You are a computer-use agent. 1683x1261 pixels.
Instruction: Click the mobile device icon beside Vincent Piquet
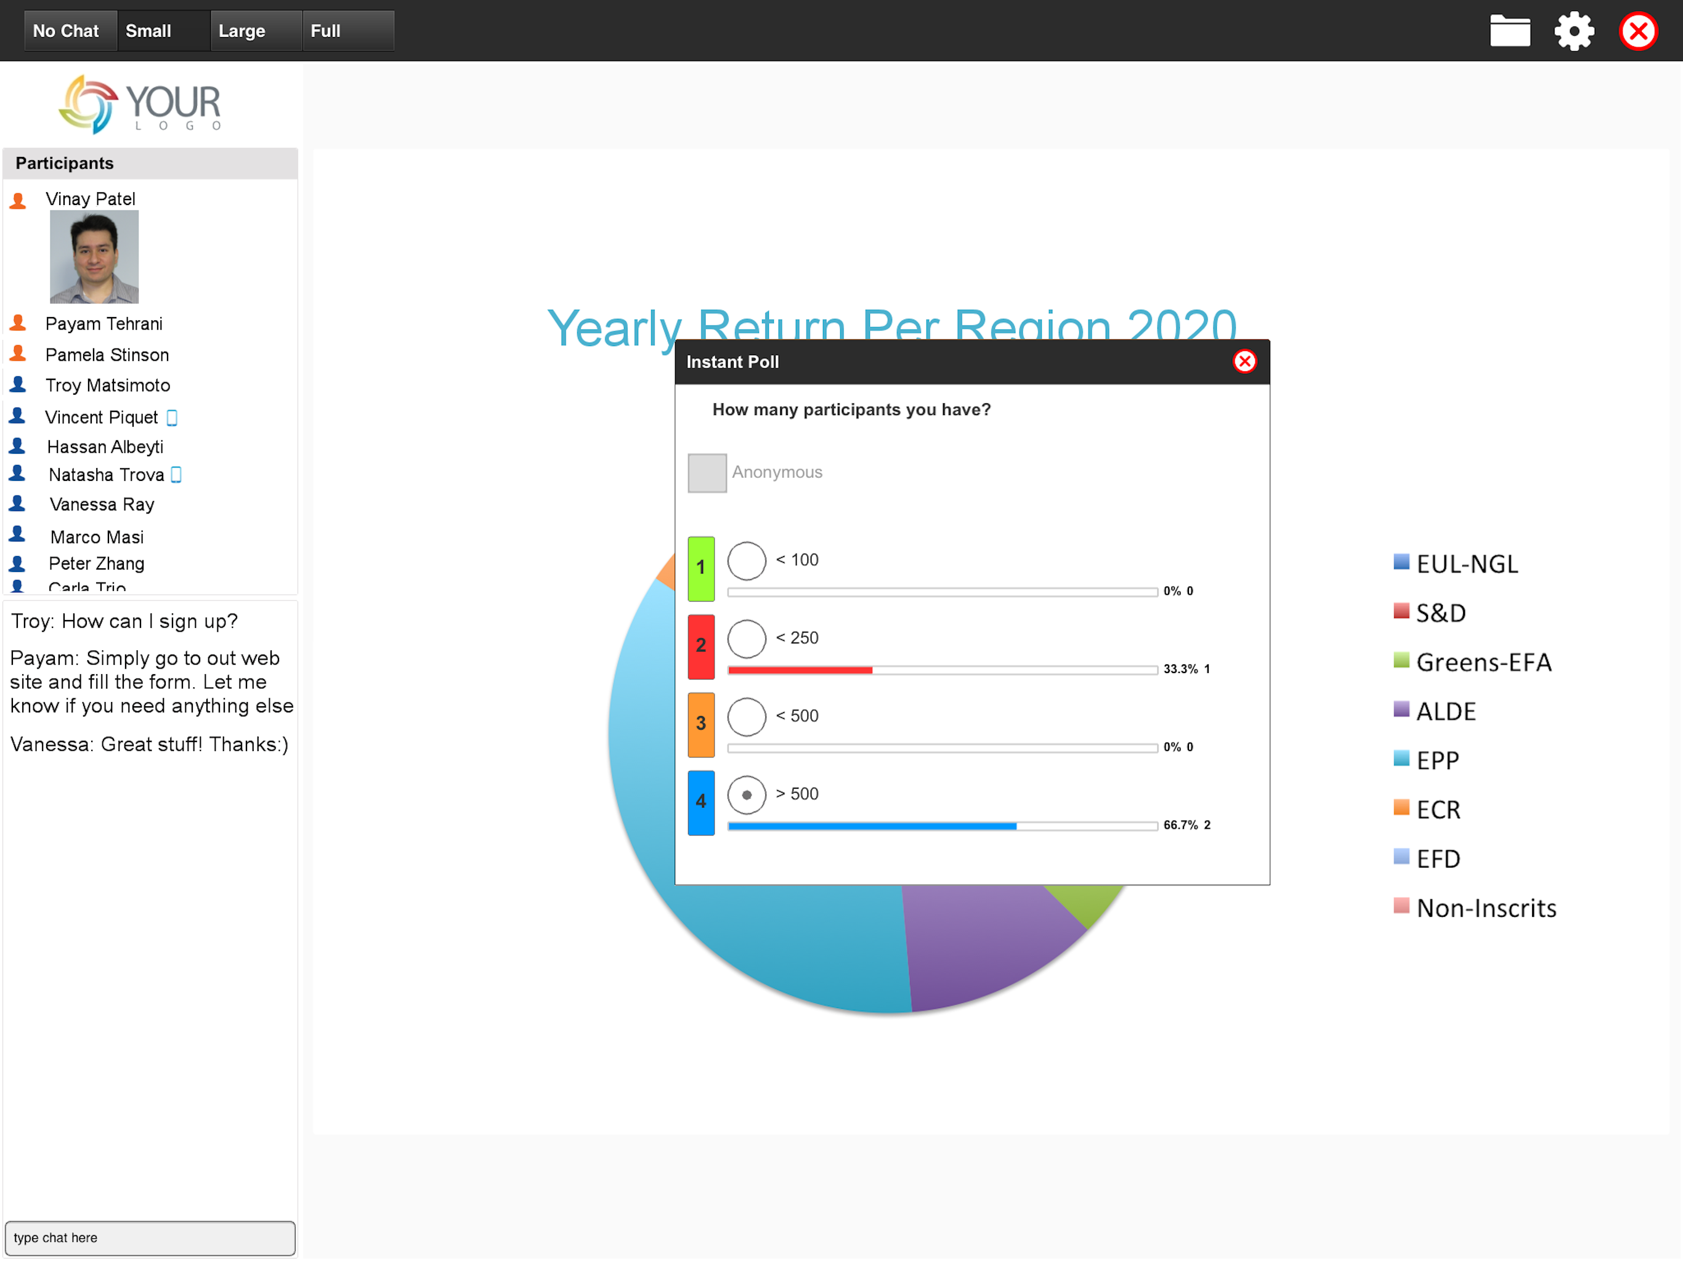click(172, 417)
